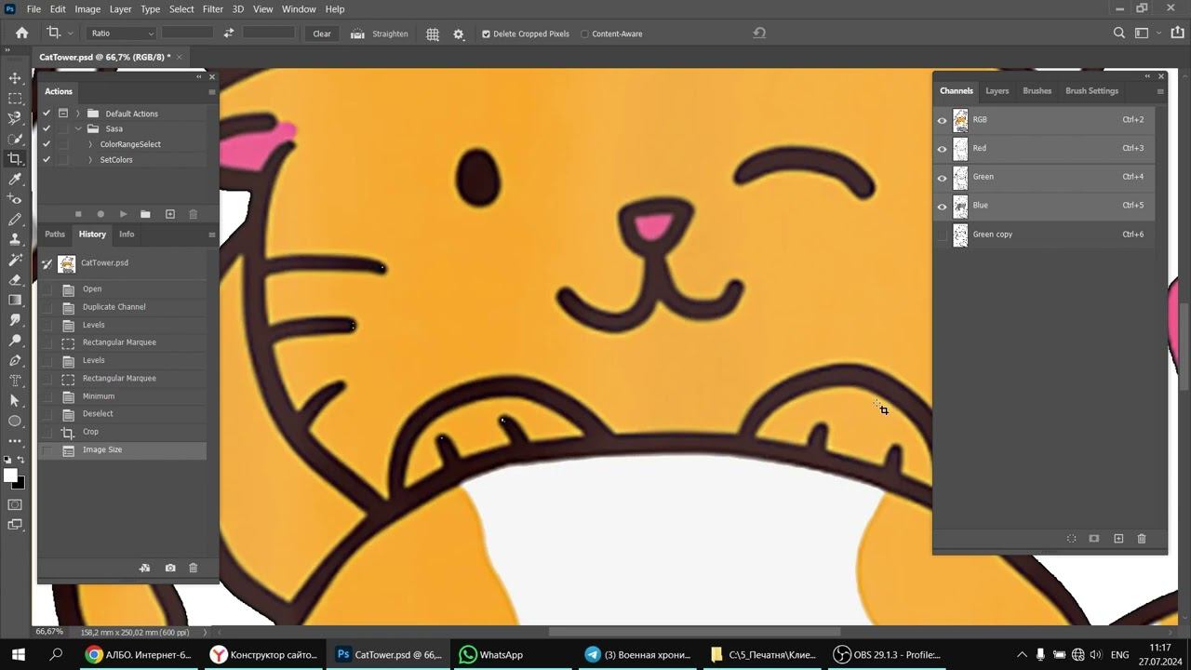
Task: Select the Quick Selection tool
Action: (15, 139)
